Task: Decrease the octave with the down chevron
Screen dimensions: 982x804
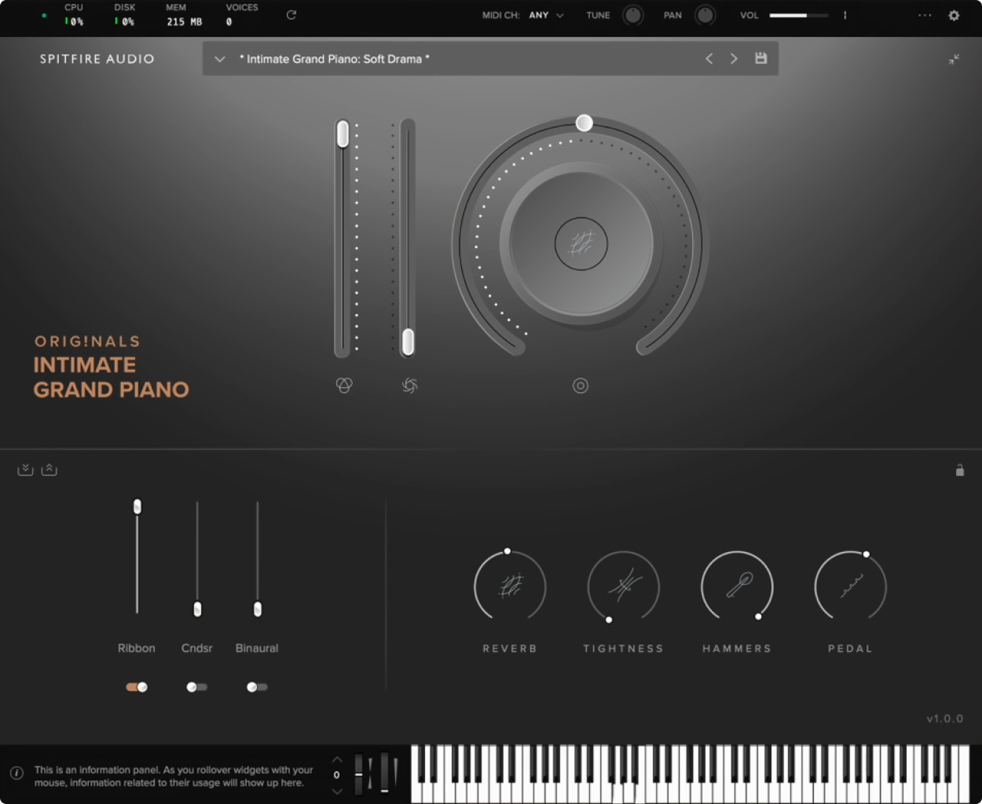Action: click(337, 791)
